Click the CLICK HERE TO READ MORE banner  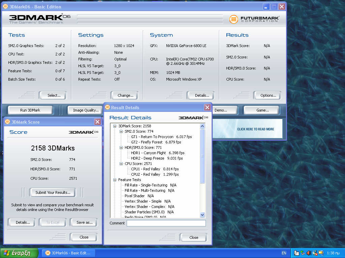(247, 129)
